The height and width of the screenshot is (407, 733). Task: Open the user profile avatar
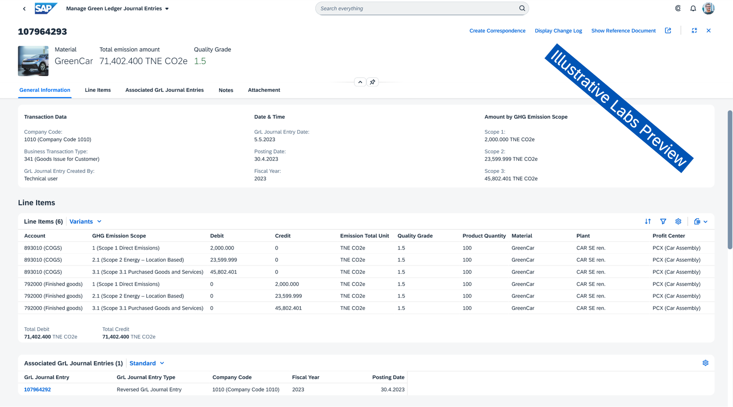point(708,8)
